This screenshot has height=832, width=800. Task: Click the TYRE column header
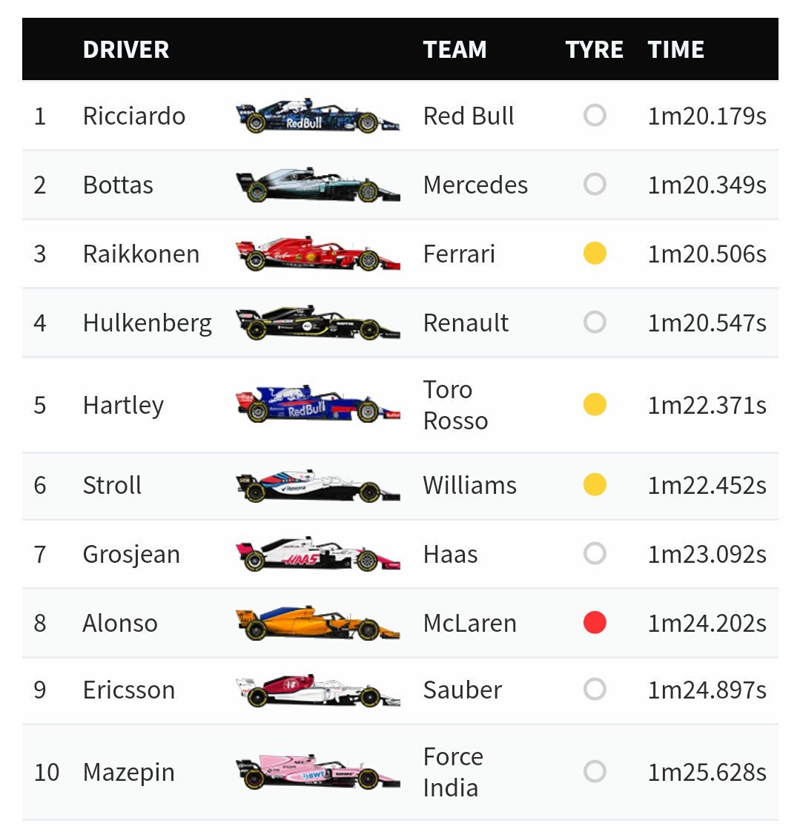click(594, 50)
